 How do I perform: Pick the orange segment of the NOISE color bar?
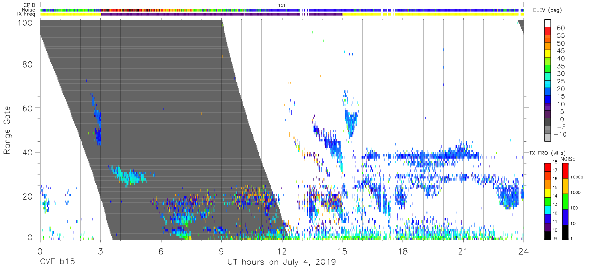(x=565, y=186)
